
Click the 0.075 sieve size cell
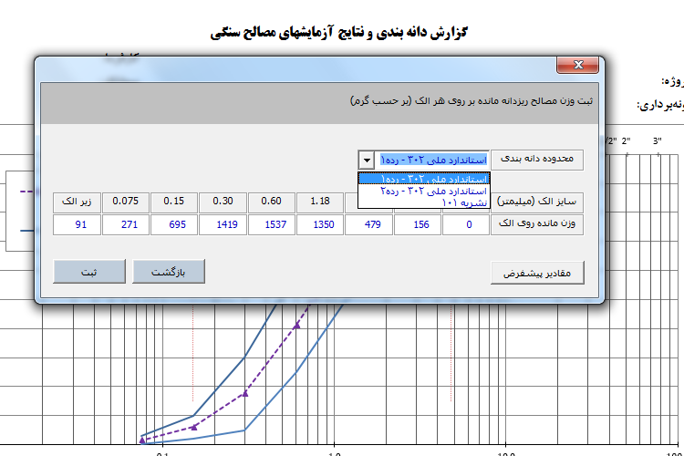pos(126,202)
